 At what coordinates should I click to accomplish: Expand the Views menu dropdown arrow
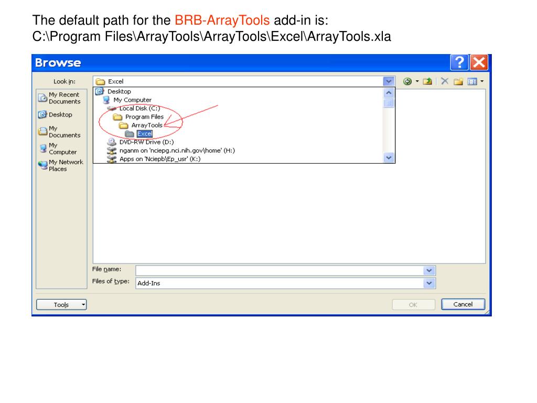point(482,81)
